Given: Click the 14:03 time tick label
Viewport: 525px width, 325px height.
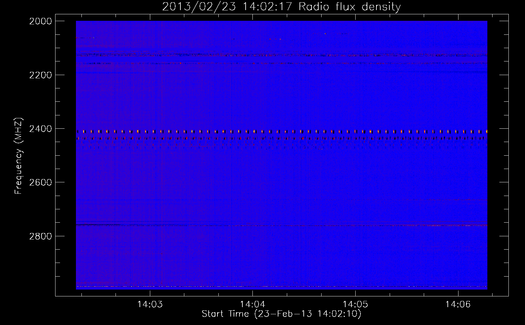Looking at the screenshot, I should coord(150,305).
